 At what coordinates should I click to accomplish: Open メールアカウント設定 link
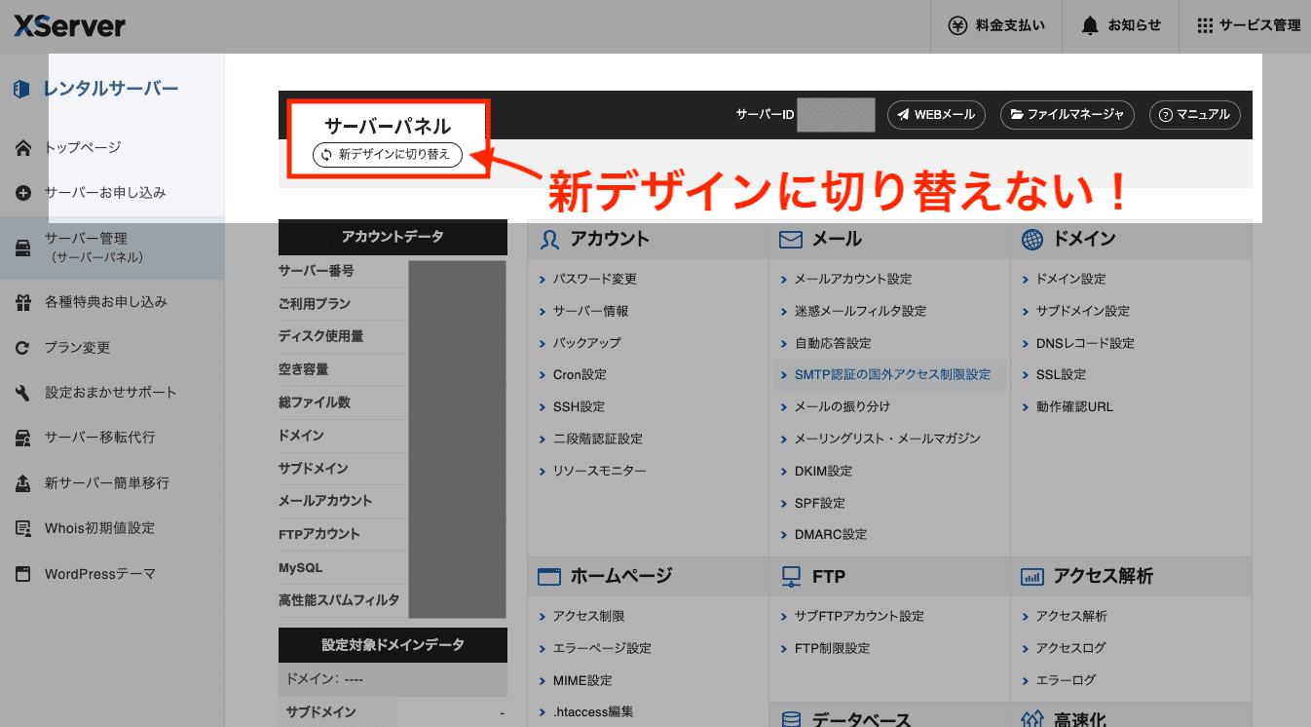(x=853, y=279)
